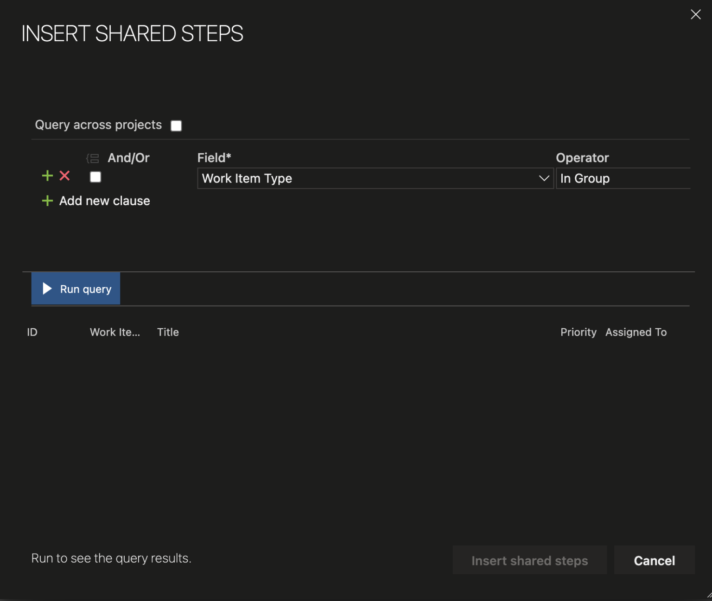Image resolution: width=712 pixels, height=601 pixels.
Task: Click the play icon on Run query
Action: (46, 288)
